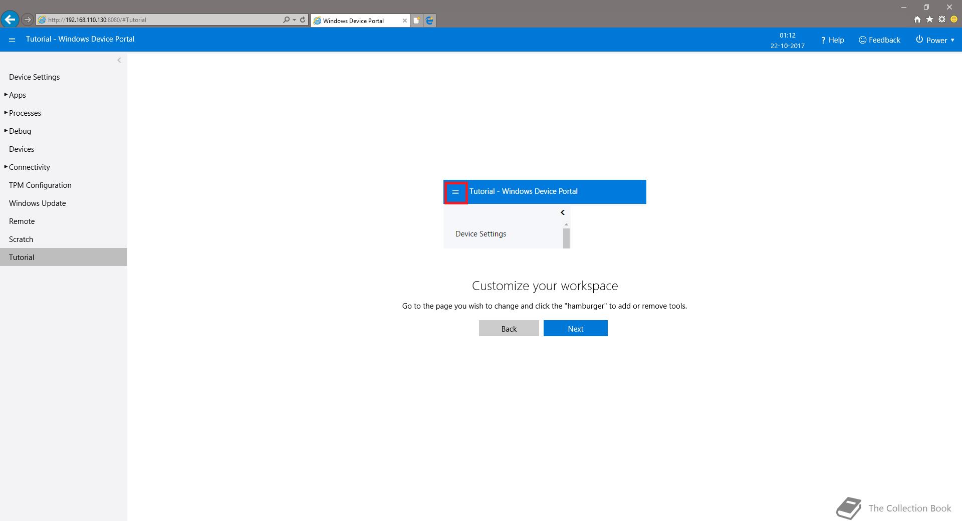The image size is (962, 521).
Task: Click the browser forward arrow button
Action: point(28,20)
